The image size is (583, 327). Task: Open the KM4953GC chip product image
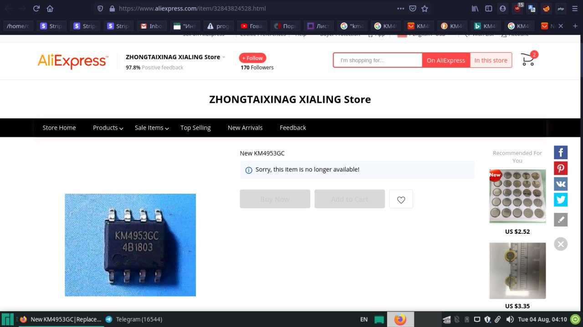(x=130, y=245)
